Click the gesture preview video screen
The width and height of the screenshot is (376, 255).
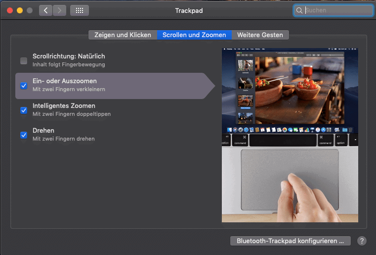290,90
